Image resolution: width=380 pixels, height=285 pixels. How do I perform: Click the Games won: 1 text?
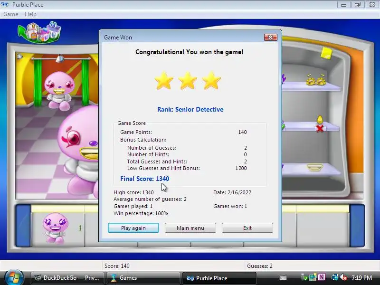(x=230, y=206)
